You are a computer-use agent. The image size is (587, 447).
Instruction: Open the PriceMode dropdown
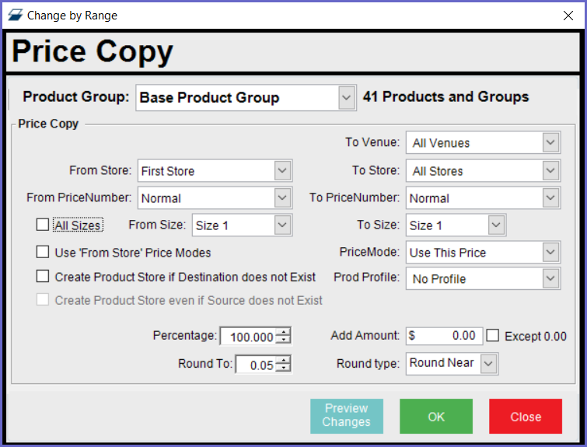pyautogui.click(x=550, y=253)
